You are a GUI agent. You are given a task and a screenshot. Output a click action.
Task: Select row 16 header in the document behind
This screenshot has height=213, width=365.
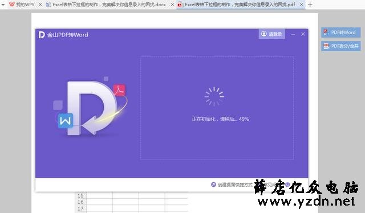click(x=80, y=202)
